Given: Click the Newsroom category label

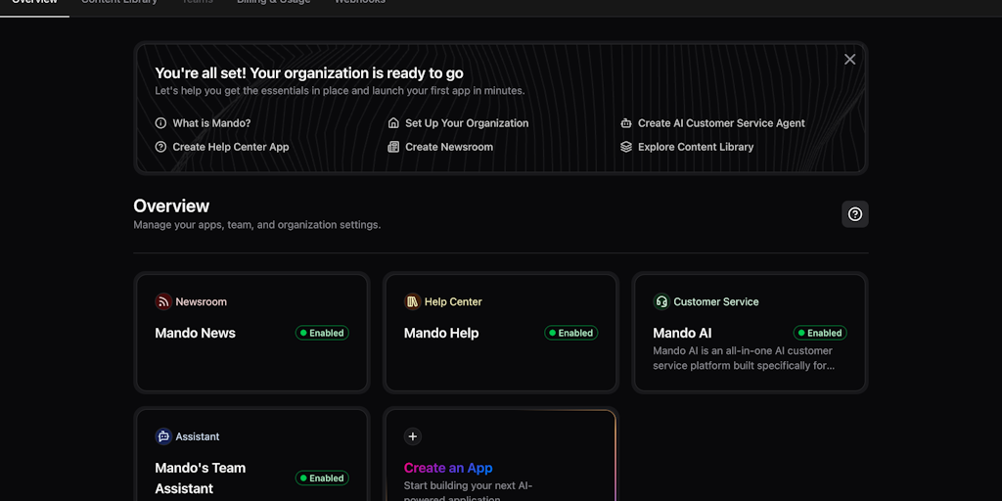Looking at the screenshot, I should (202, 301).
